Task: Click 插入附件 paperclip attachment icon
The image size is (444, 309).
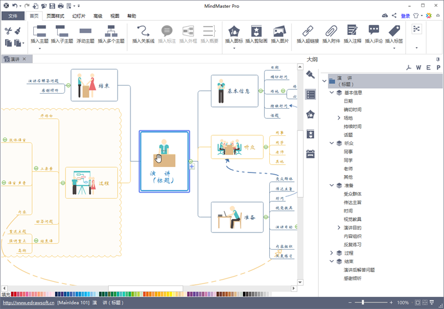Action: [331, 31]
